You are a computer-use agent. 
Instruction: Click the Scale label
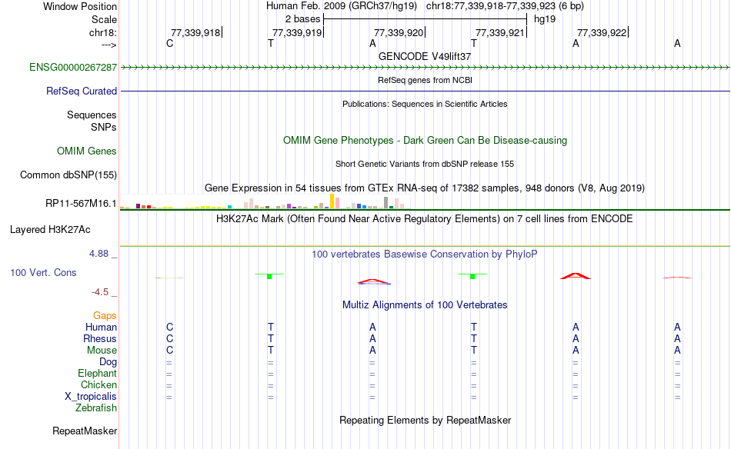pyautogui.click(x=104, y=19)
